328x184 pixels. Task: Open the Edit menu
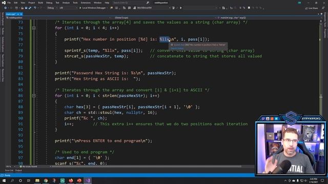pos(16,3)
